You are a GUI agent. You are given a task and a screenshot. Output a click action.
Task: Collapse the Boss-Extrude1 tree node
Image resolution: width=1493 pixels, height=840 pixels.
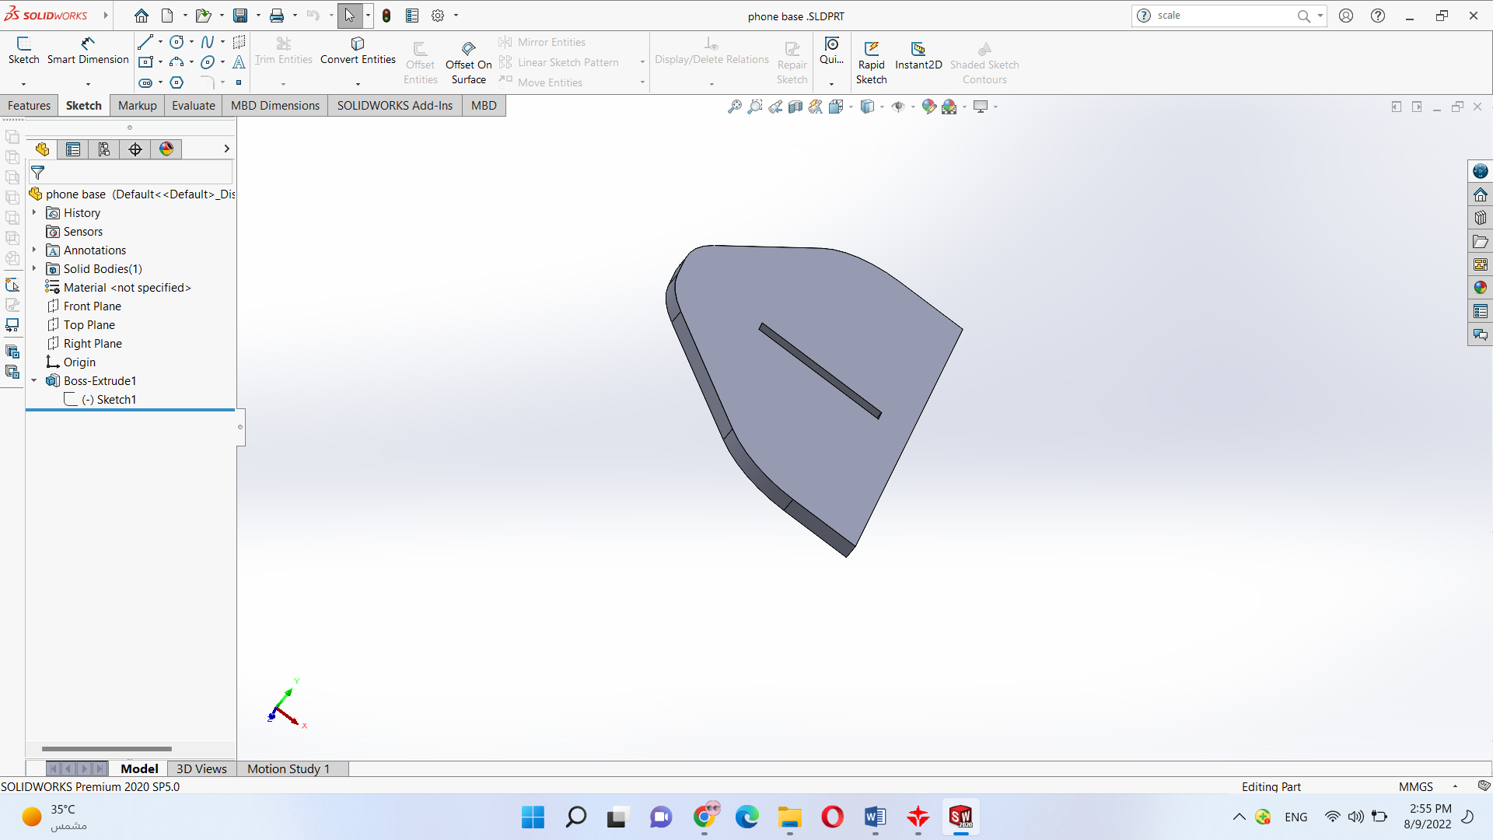point(34,381)
